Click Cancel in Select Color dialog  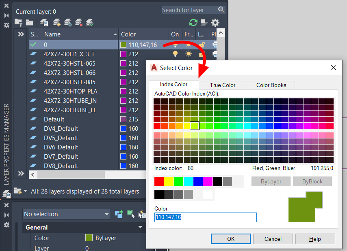pyautogui.click(x=273, y=239)
